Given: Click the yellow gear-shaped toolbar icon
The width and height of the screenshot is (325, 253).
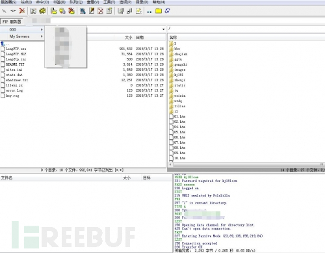Looking at the screenshot, I should 42,10.
